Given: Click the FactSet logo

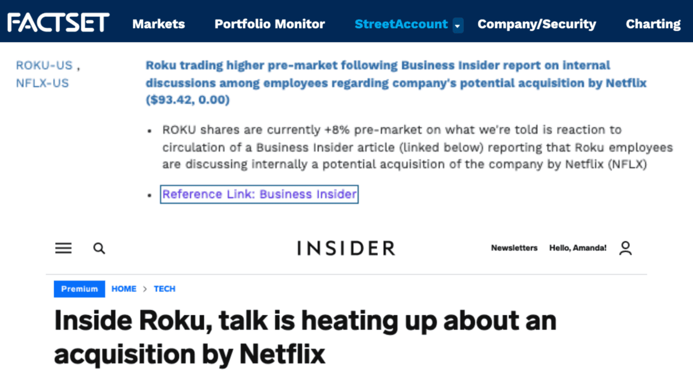Looking at the screenshot, I should (58, 23).
